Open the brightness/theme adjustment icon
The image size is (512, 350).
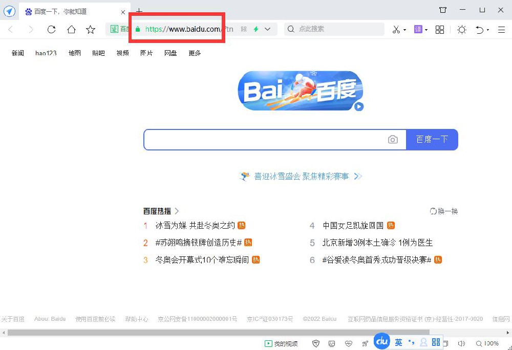[x=461, y=30]
